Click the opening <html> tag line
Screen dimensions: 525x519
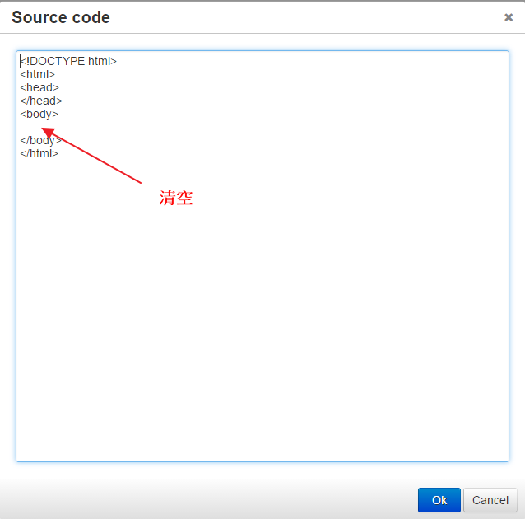point(37,74)
